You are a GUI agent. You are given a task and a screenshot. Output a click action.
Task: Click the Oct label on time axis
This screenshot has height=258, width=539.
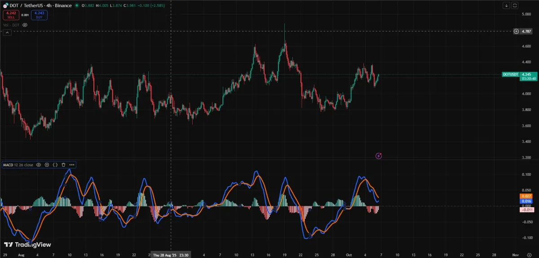[349, 254]
